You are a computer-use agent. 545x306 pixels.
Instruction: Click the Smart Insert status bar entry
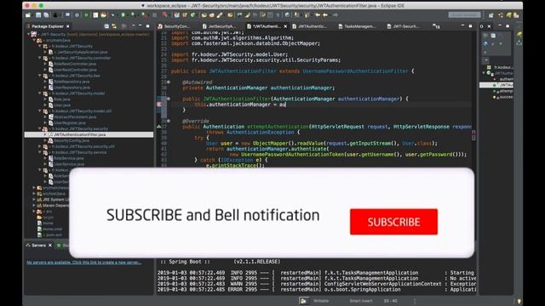(x=361, y=301)
